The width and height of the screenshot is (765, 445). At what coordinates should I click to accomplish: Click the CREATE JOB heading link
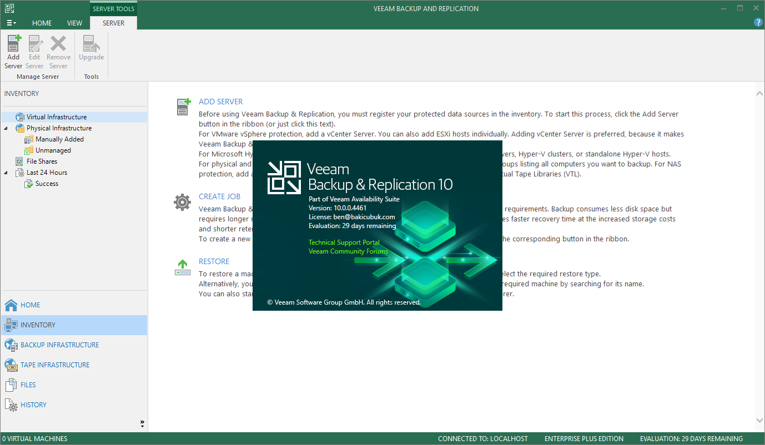pyautogui.click(x=220, y=197)
